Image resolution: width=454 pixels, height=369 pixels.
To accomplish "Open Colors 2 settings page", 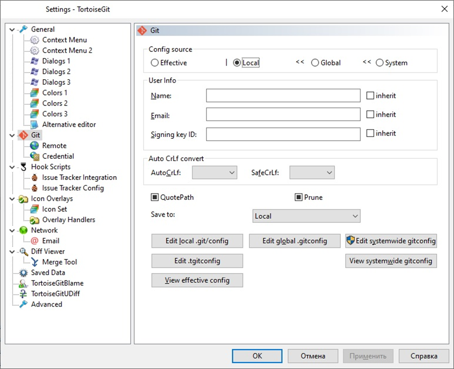I will point(55,103).
